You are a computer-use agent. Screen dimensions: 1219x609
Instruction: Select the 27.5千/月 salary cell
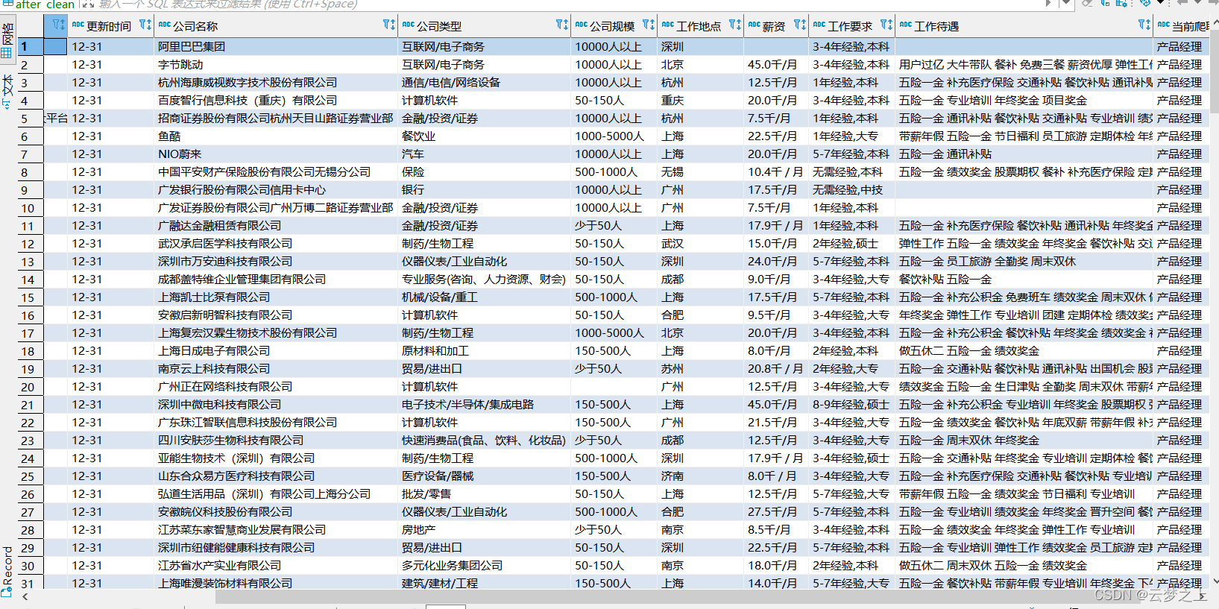[776, 512]
